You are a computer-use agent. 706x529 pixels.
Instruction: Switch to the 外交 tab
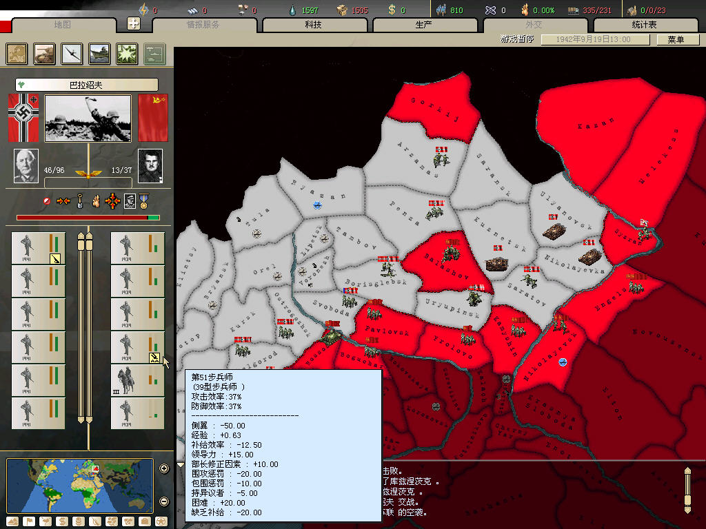point(534,25)
